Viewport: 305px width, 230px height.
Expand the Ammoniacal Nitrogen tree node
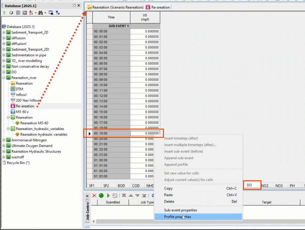pos(3,140)
